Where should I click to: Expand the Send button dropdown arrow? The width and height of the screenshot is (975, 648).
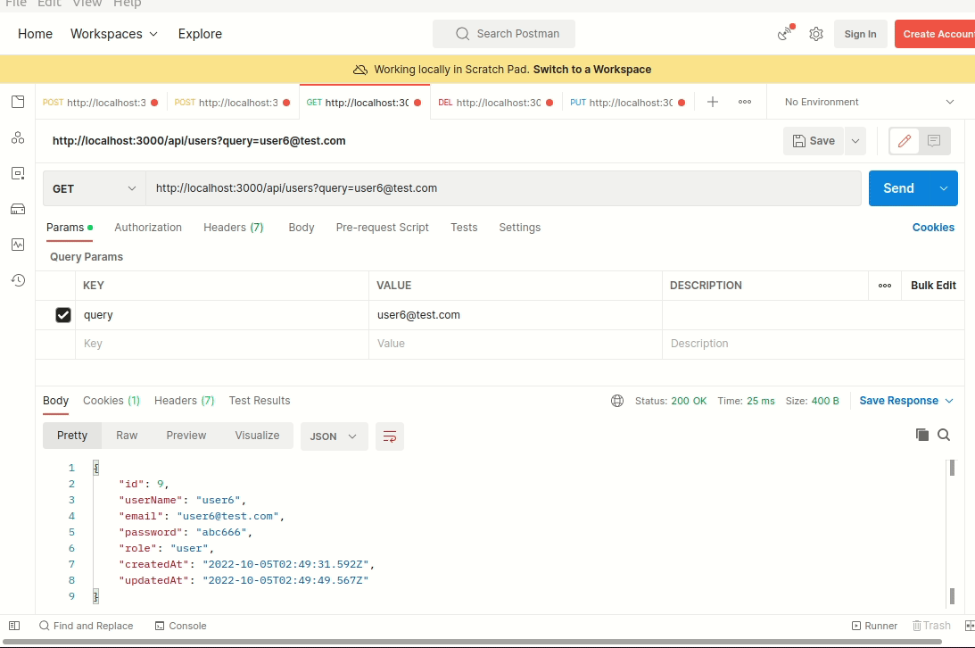pos(943,188)
